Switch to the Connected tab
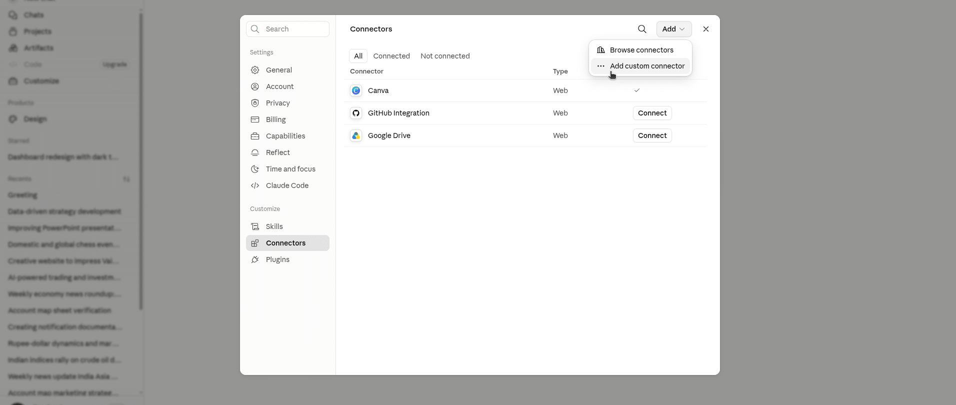 (391, 56)
